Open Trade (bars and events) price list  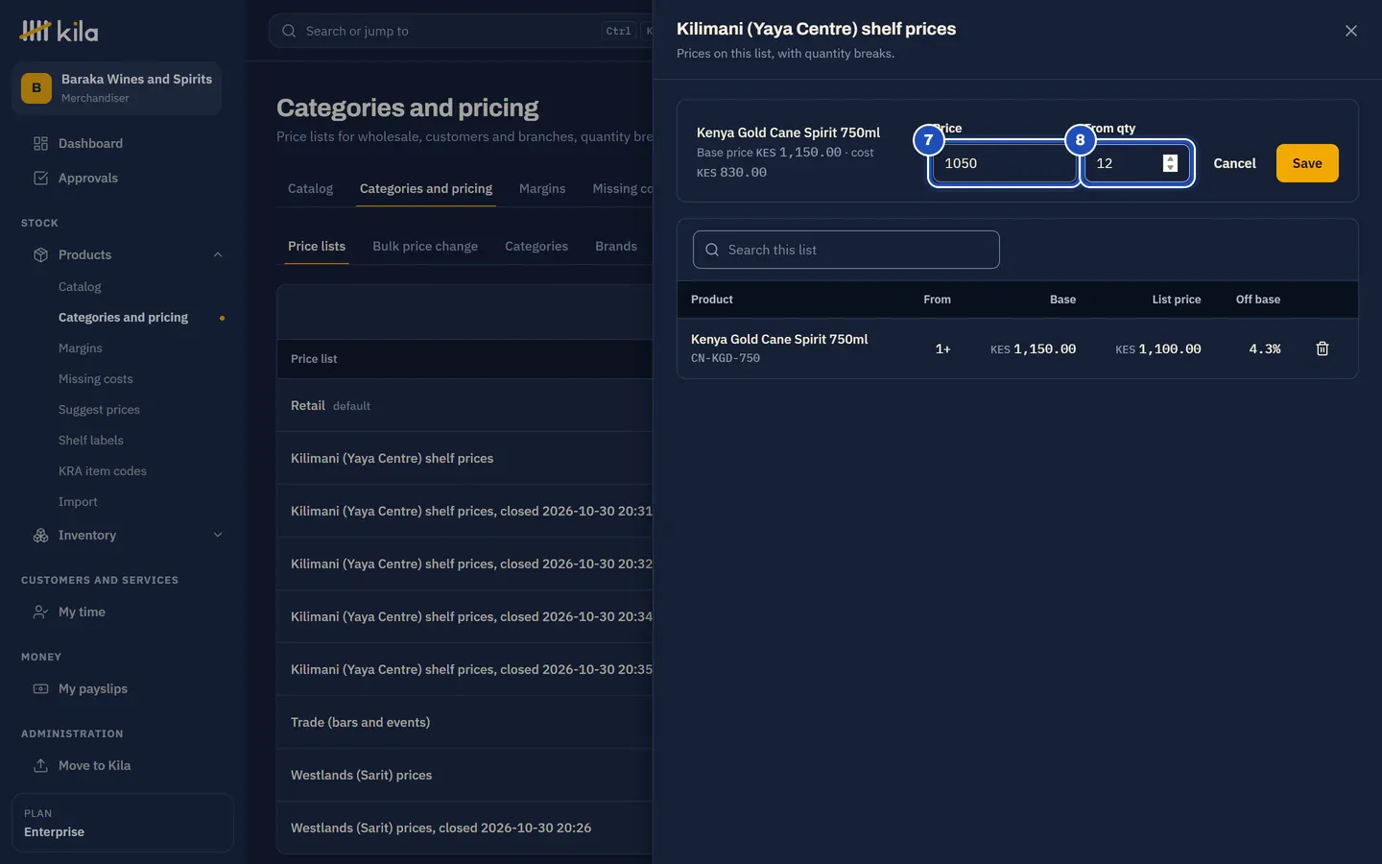click(465, 722)
